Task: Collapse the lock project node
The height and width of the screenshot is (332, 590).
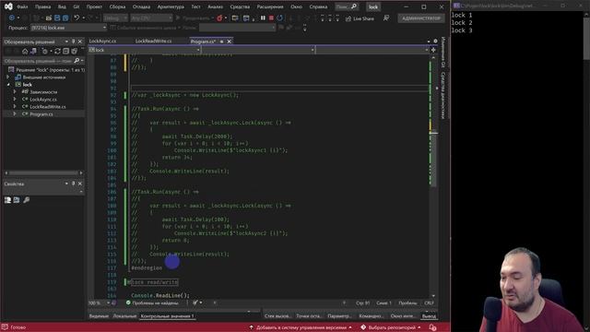Action: [x=8, y=85]
